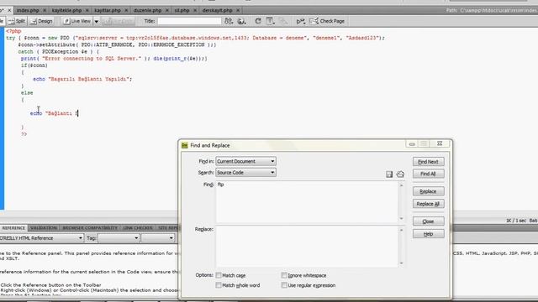Image resolution: width=538 pixels, height=302 pixels.
Task: Enable Use regular expression checkbox
Action: tap(284, 285)
